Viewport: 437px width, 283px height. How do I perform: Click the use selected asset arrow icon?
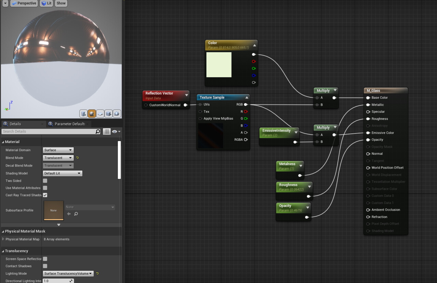click(x=69, y=214)
